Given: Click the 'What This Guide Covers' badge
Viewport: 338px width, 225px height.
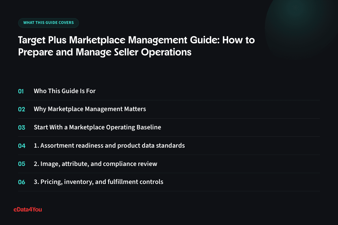Looking at the screenshot, I should (x=48, y=23).
